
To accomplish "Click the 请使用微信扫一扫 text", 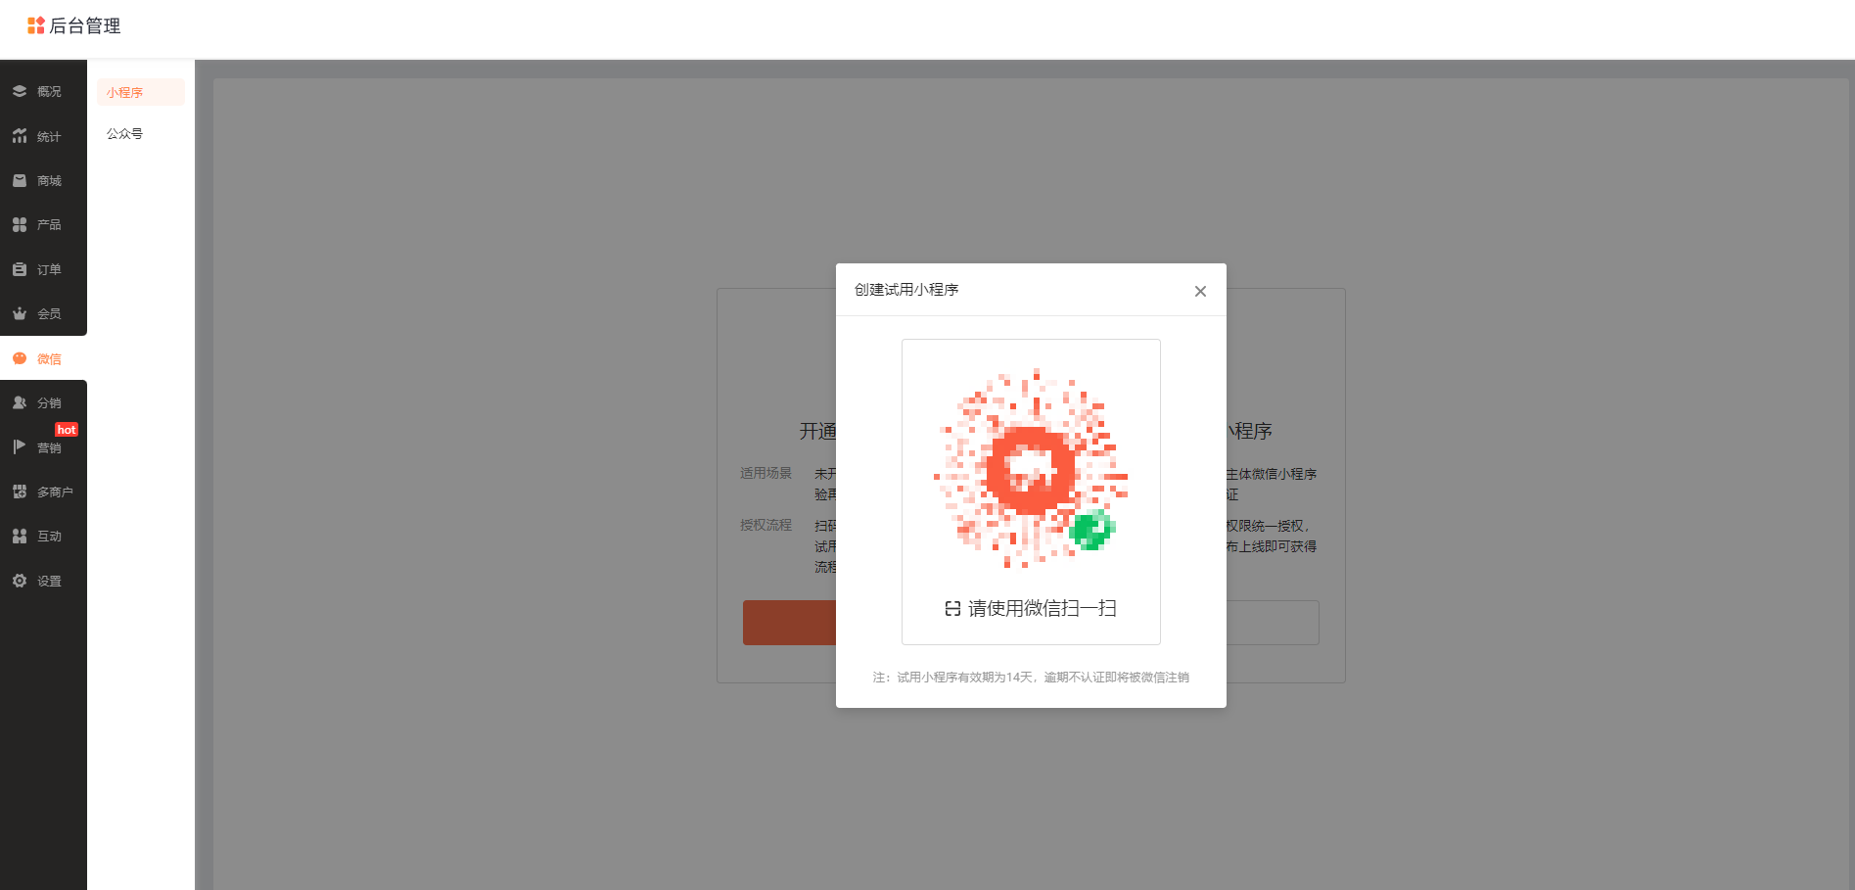I will (x=1043, y=609).
